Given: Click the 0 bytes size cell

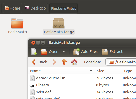Looking at the screenshot, I should point(103,85).
